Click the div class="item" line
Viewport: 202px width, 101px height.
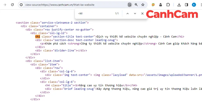point(45,64)
